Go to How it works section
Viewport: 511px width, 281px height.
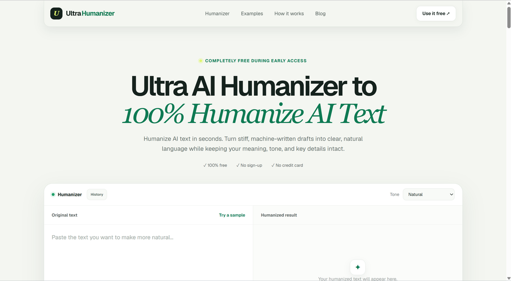pos(289,13)
